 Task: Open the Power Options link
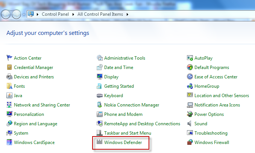click(209, 114)
